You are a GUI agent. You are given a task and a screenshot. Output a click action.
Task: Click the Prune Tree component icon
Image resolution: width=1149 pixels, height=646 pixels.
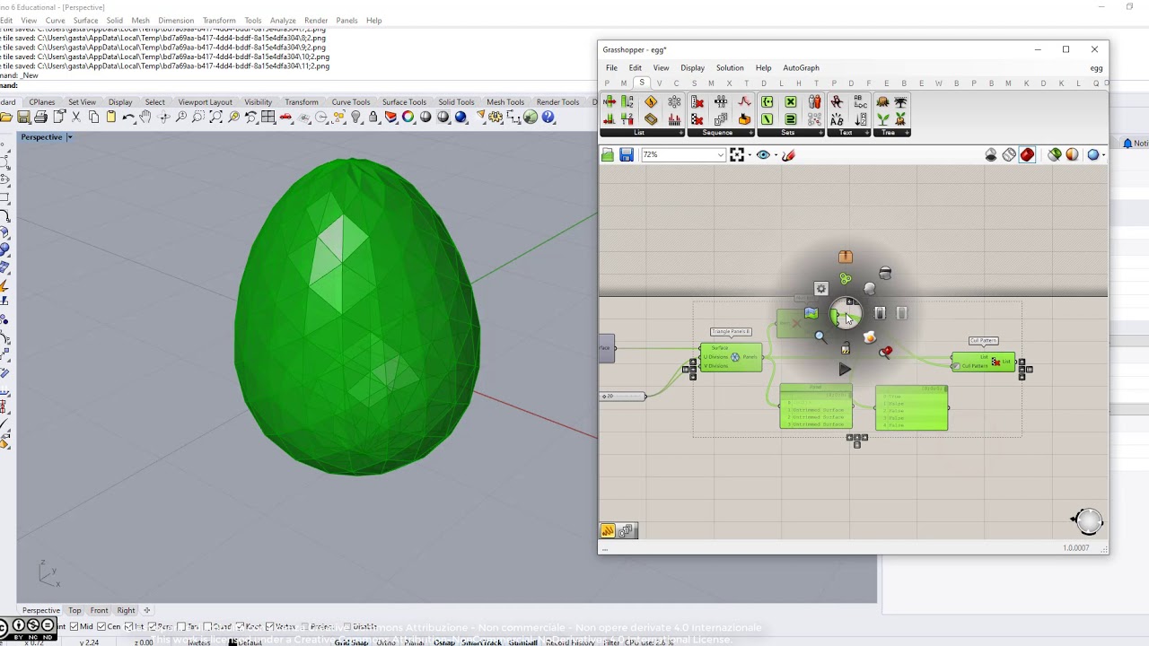pyautogui.click(x=882, y=101)
